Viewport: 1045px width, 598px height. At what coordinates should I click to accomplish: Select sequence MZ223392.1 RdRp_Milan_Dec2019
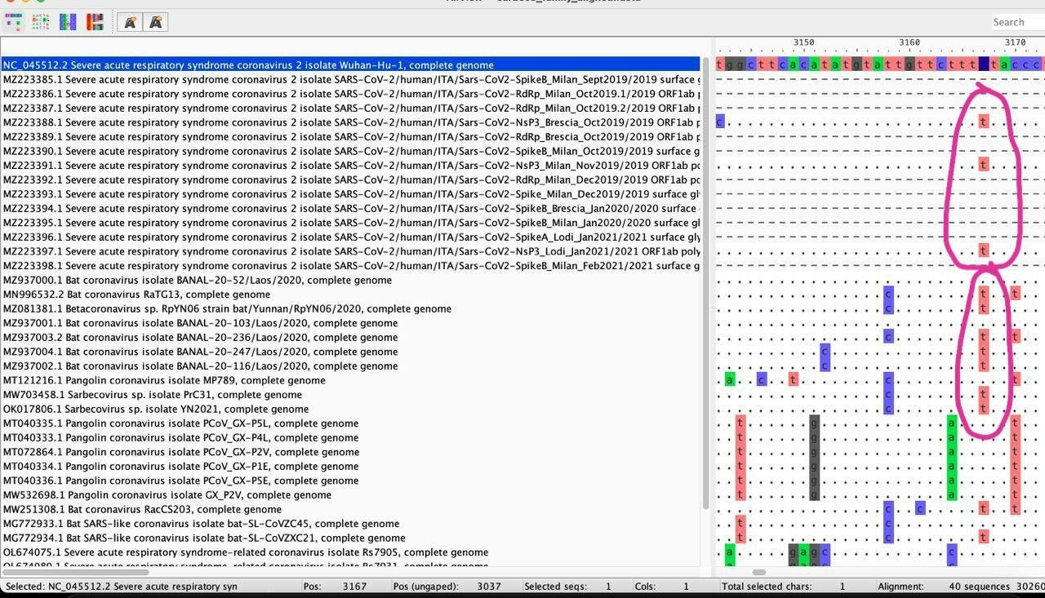[350, 179]
